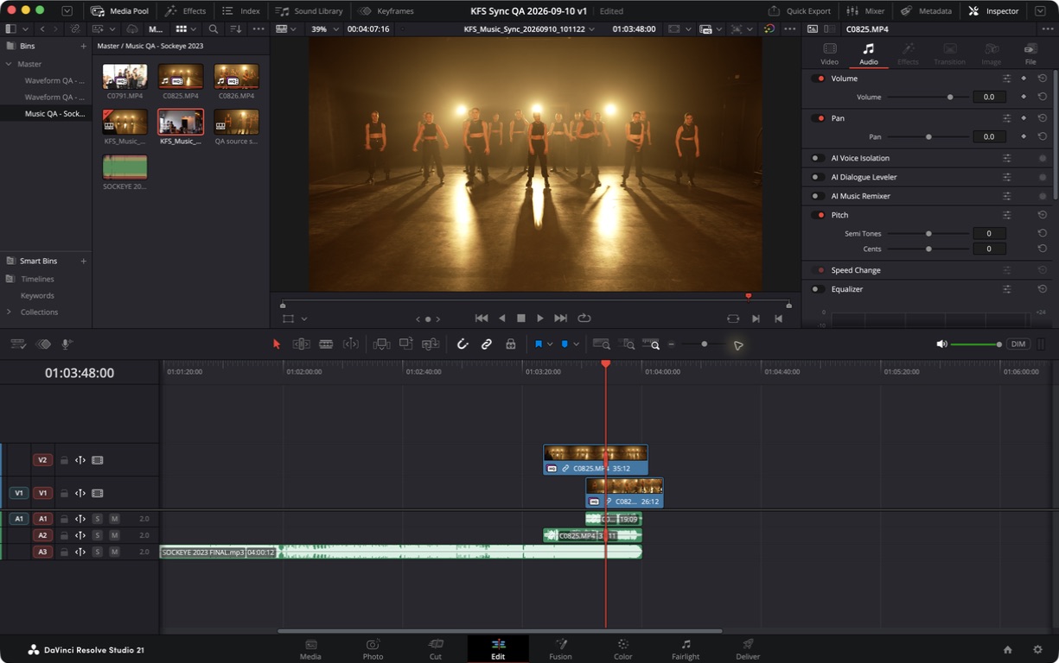This screenshot has height=663, width=1059.
Task: Open the viewer zoom 39% dropdown
Action: 323,28
